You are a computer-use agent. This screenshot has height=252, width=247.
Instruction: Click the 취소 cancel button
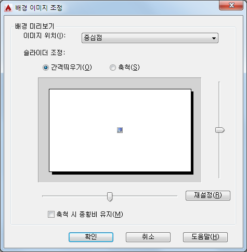148,237
